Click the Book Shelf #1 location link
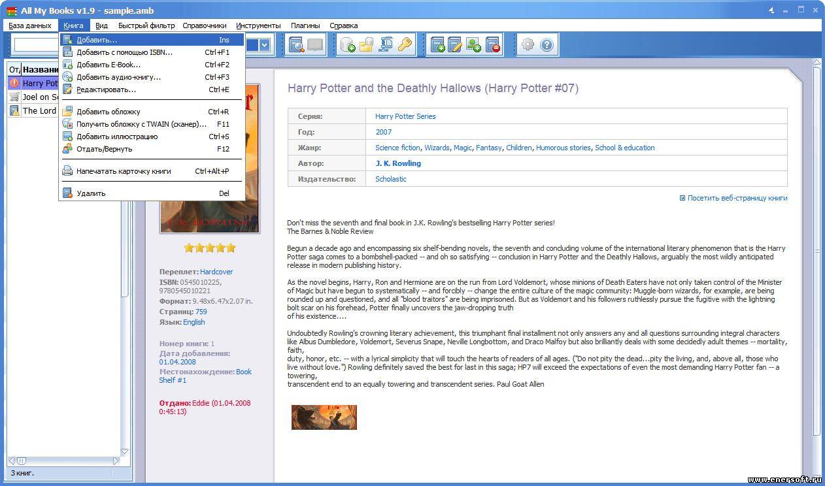The height and width of the screenshot is (486, 825). [x=205, y=376]
